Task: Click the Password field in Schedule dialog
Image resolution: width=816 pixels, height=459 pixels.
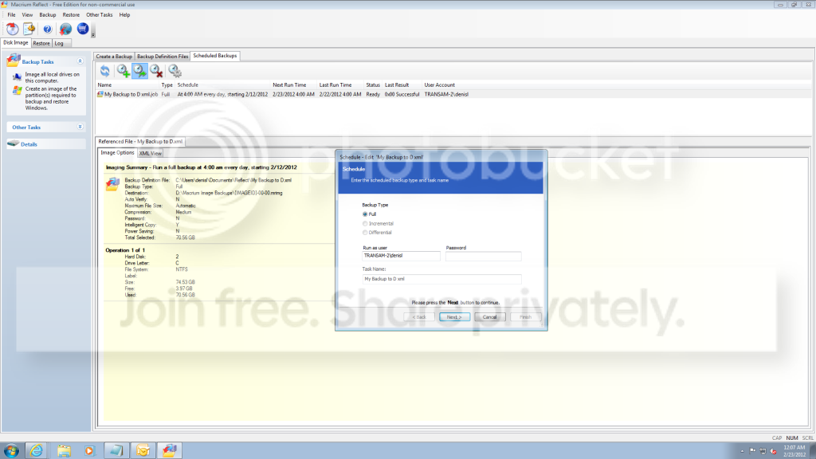Action: 484,256
